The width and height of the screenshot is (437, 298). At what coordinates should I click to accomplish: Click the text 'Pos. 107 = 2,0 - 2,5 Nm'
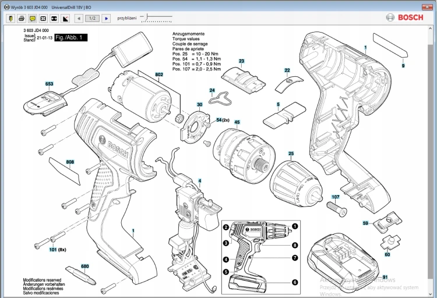pyautogui.click(x=196, y=69)
